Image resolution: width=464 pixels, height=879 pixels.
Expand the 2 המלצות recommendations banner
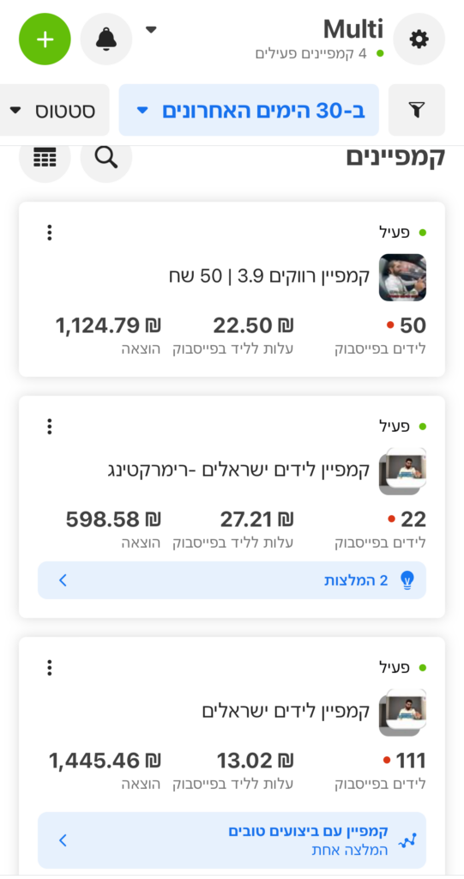(x=232, y=580)
